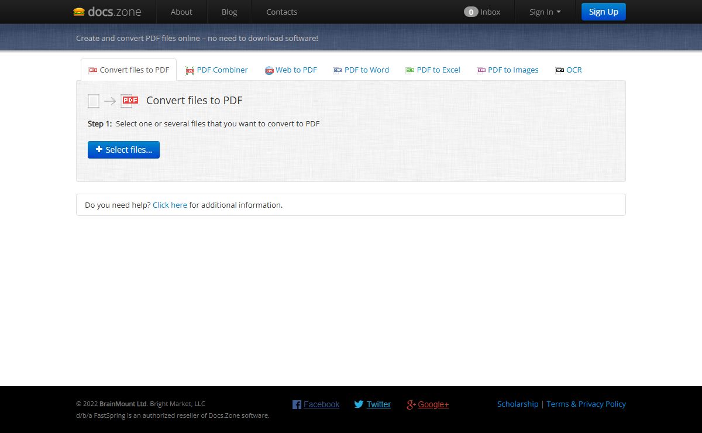Click the Google+ icon in footer
Viewport: 702px width, 433px height.
click(411, 404)
